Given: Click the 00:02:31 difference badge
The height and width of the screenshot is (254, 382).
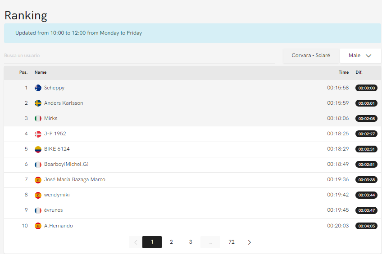Looking at the screenshot, I should coord(366,149).
